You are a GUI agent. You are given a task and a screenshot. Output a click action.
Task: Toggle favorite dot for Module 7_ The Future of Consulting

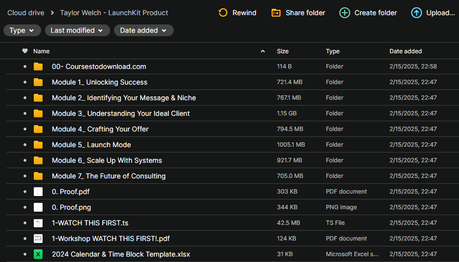(x=25, y=176)
